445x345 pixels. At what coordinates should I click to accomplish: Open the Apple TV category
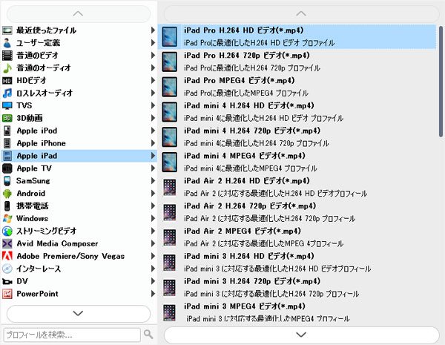point(79,168)
